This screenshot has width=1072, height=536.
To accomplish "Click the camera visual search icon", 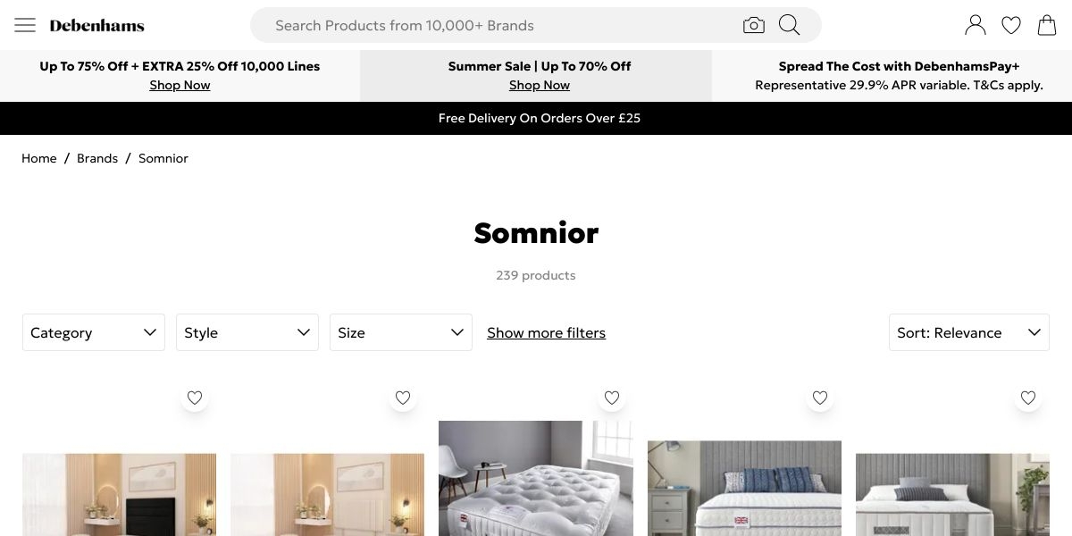I will coord(753,25).
